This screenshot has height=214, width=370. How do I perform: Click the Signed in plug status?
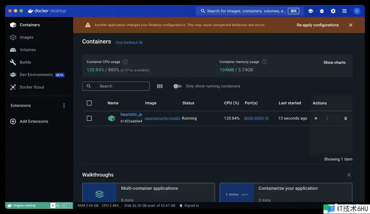(x=189, y=206)
